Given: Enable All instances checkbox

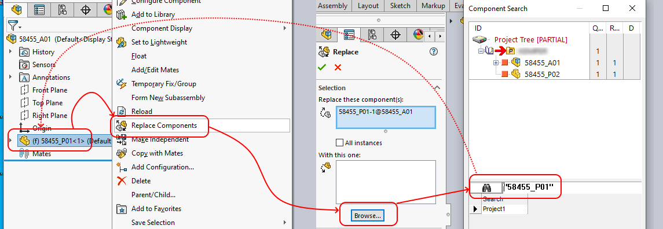Looking at the screenshot, I should (339, 143).
